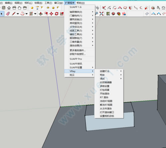
Task: Open Arc tool dropdown arrow
Action: (27, 14)
